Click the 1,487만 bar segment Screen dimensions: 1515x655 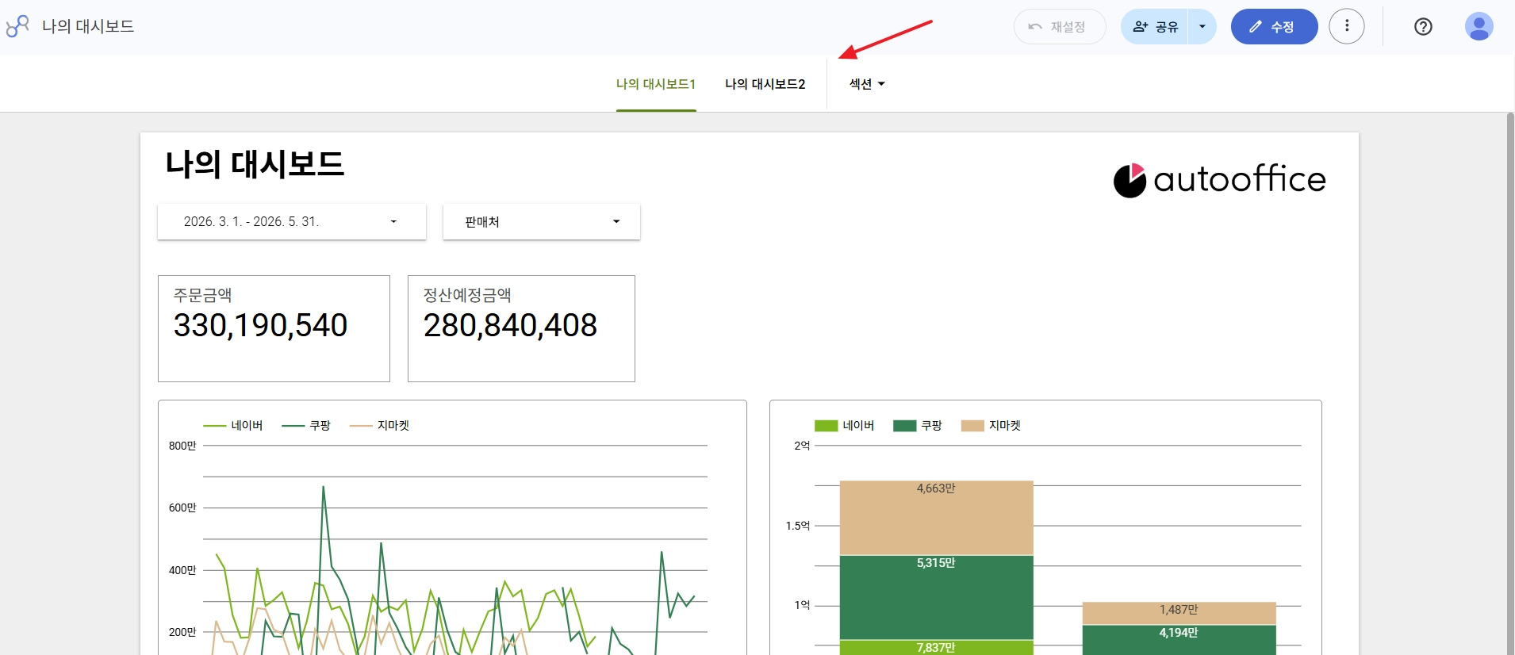pyautogui.click(x=1179, y=613)
